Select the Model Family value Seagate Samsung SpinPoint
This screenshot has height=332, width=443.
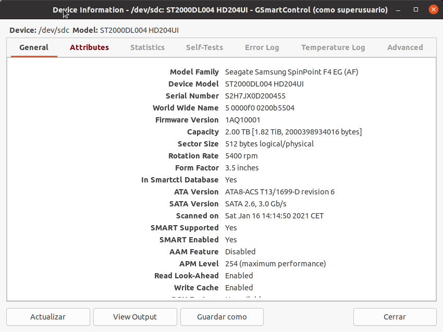pyautogui.click(x=291, y=72)
